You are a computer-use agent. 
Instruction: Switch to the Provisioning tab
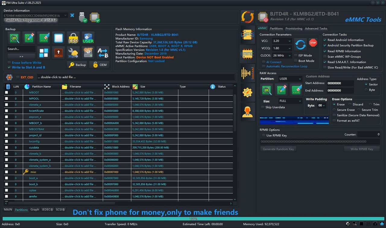[x=294, y=28]
